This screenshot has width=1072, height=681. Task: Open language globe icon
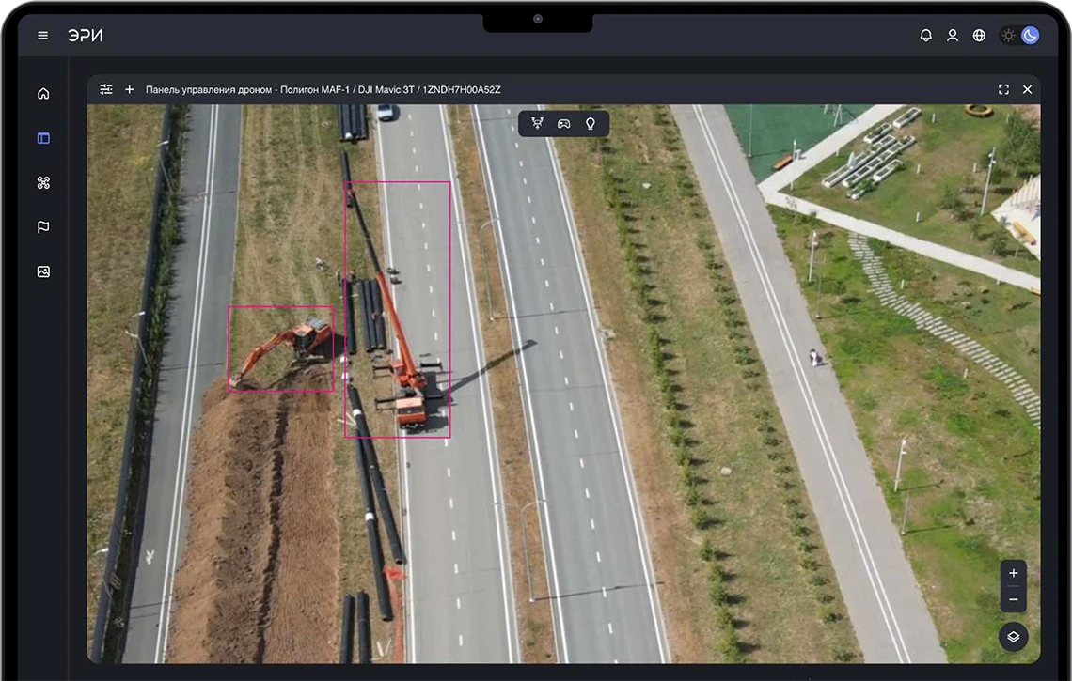[979, 36]
